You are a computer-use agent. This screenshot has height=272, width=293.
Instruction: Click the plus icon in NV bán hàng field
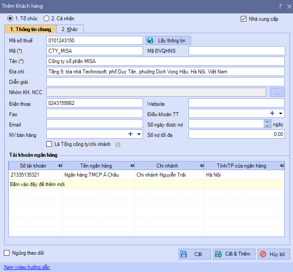pyautogui.click(x=131, y=134)
